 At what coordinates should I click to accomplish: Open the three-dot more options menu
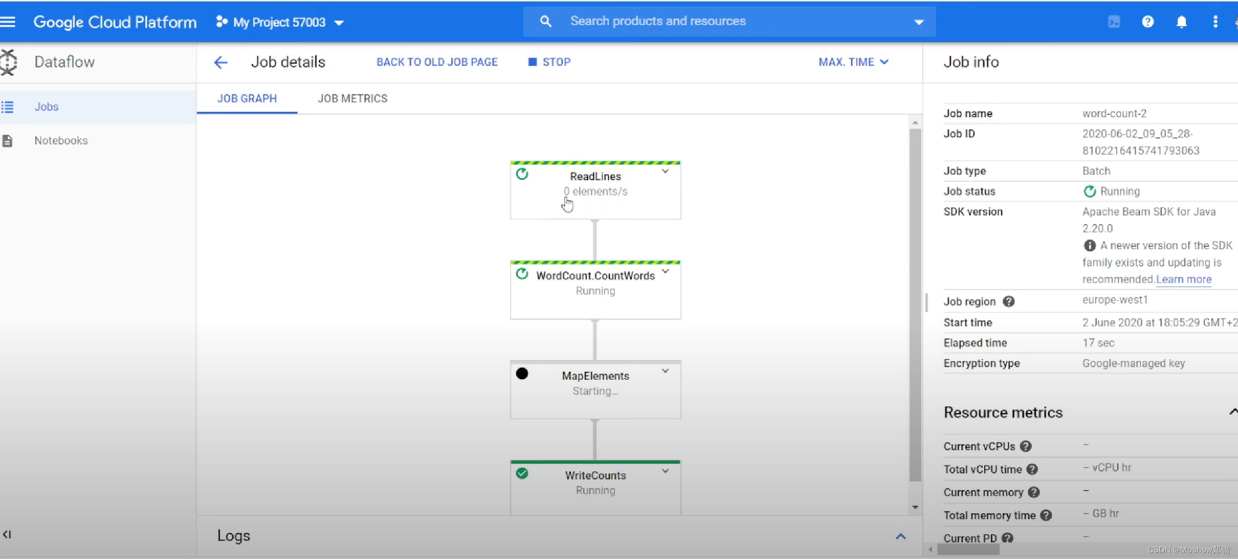[1215, 22]
